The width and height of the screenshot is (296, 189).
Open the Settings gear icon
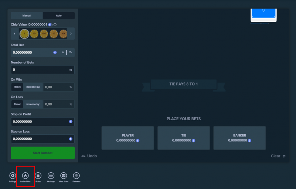[13, 176]
